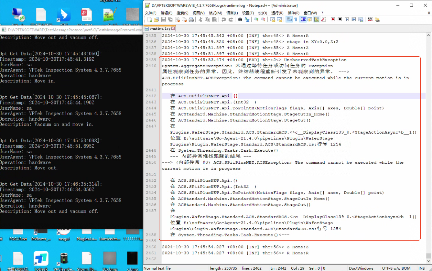
Task: Select the 20x.bmp desktop image
Action: coord(110,261)
